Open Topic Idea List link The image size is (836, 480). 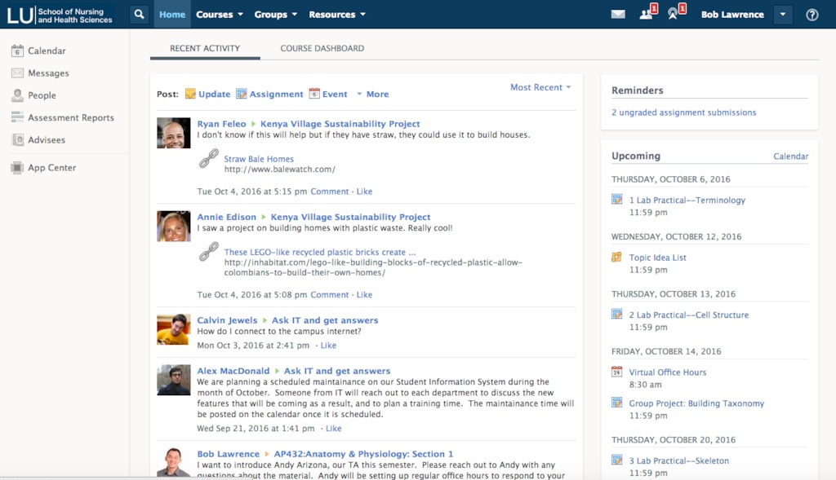tap(657, 258)
